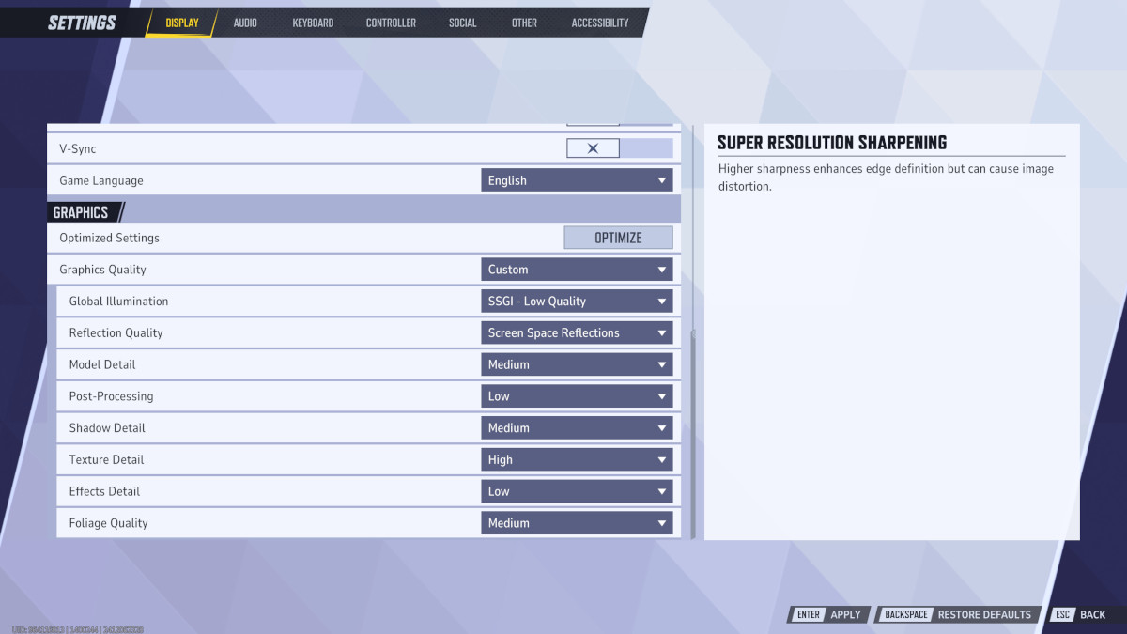Open the Keyboard settings tab
Screen dimensions: 1127x634
click(313, 23)
